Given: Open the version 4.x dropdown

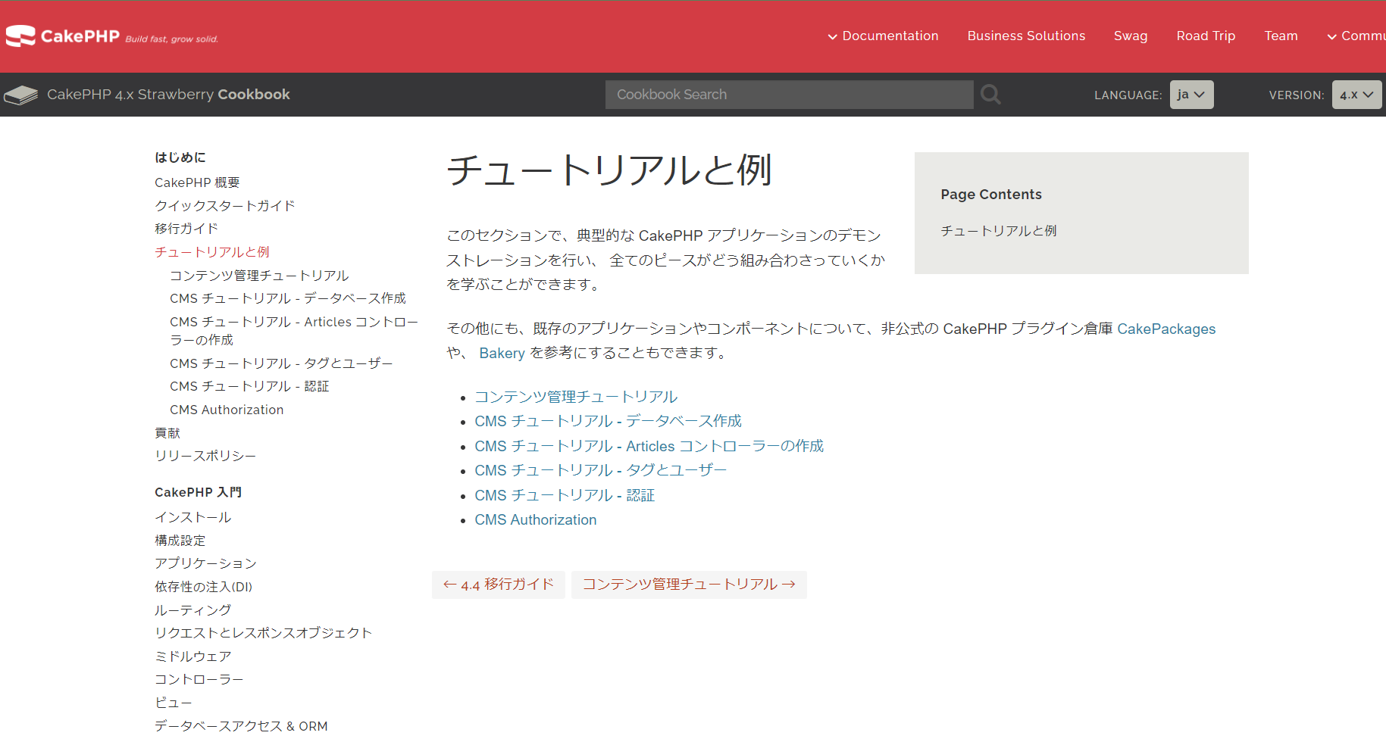Looking at the screenshot, I should click(1356, 95).
